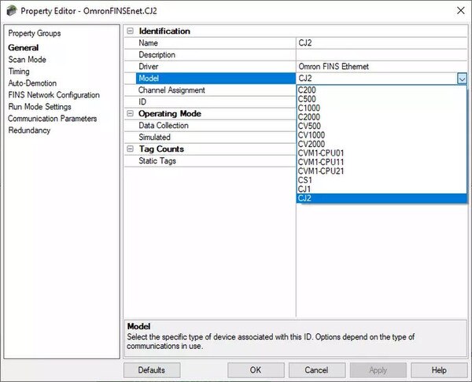472x382 pixels.
Task: Open Run Mode Settings group
Action: pos(39,107)
